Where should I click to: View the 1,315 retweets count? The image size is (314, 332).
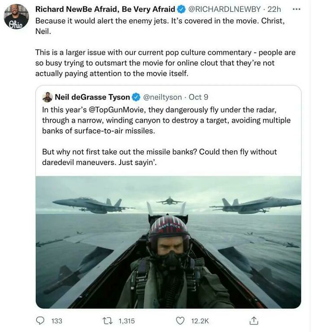pos(126,321)
